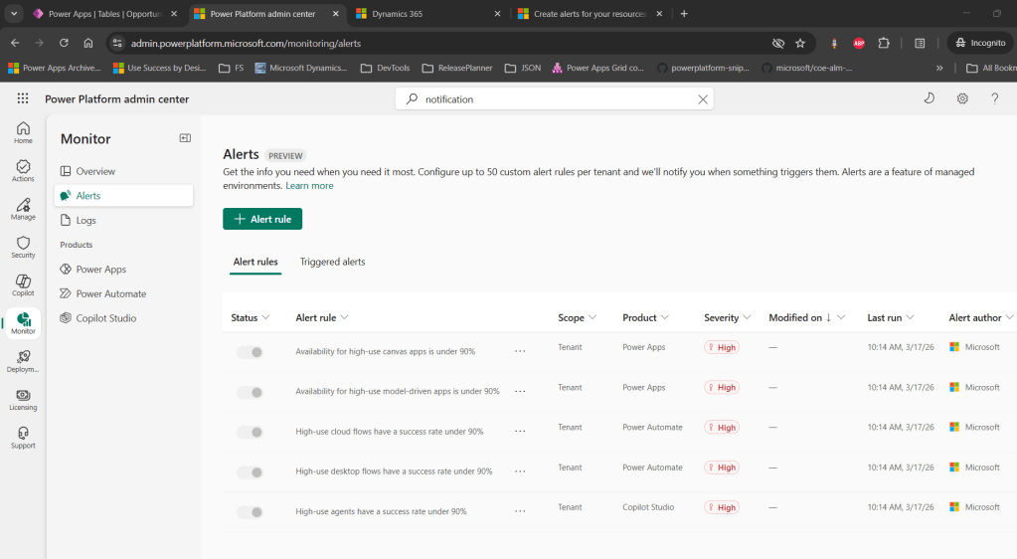Enable the high-use agents success rate alert
The height and width of the screenshot is (559, 1017).
point(250,512)
